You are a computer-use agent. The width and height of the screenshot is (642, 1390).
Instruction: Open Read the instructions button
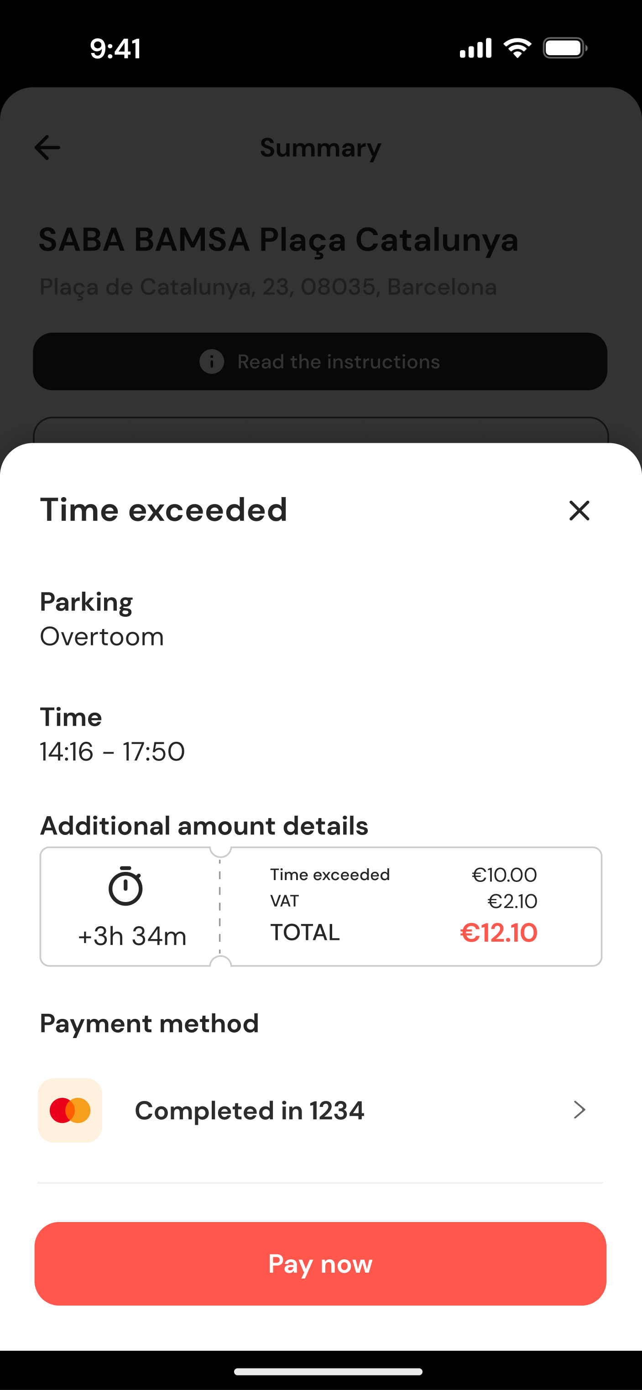(x=320, y=362)
